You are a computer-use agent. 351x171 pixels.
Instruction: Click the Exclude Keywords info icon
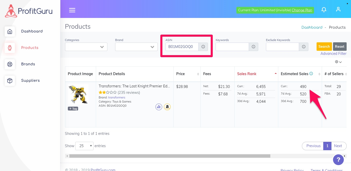coord(304,47)
